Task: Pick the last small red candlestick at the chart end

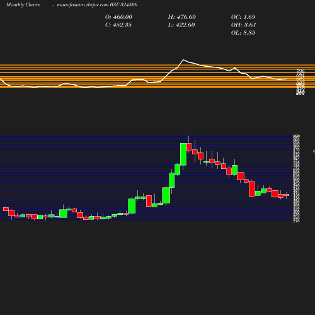Action: point(287,195)
